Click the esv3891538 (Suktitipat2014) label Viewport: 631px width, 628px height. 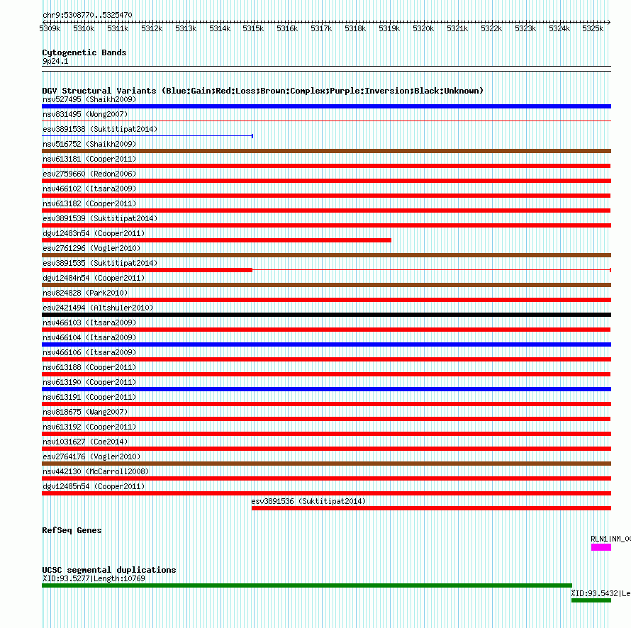pyautogui.click(x=100, y=129)
